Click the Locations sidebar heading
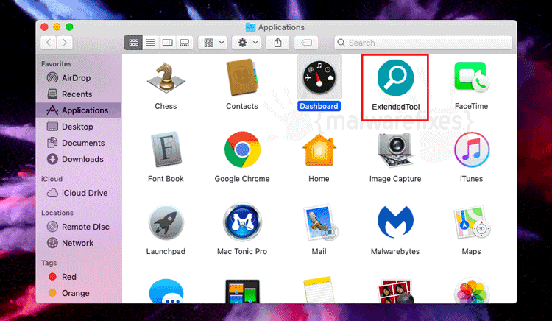 57,213
